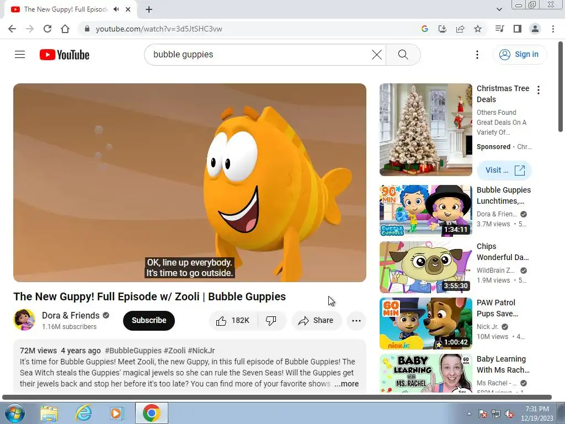Image resolution: width=565 pixels, height=424 pixels.
Task: Open the Windows Start menu
Action: 14,413
